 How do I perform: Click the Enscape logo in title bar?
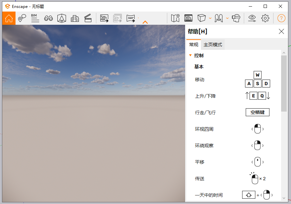pyautogui.click(x=7, y=6)
